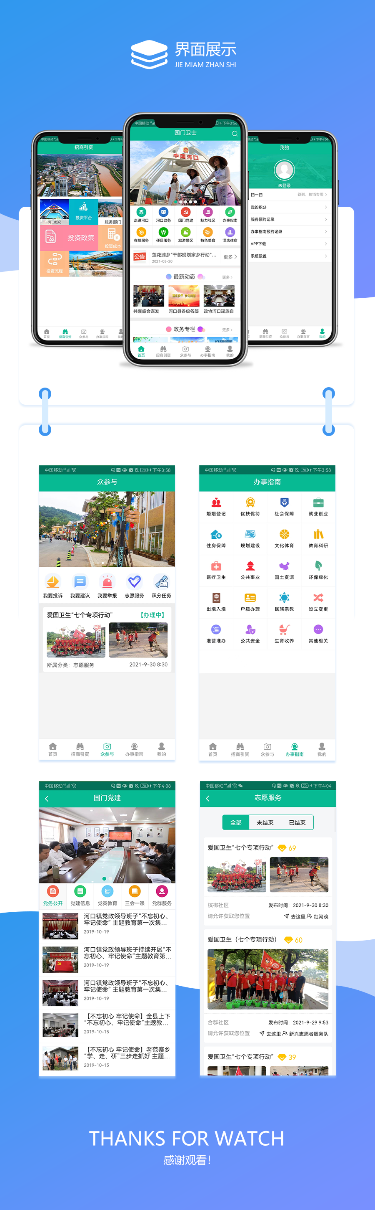Tap the 我要投诉 icon on 众参与 screen
This screenshot has width=375, height=1210.
click(x=52, y=585)
